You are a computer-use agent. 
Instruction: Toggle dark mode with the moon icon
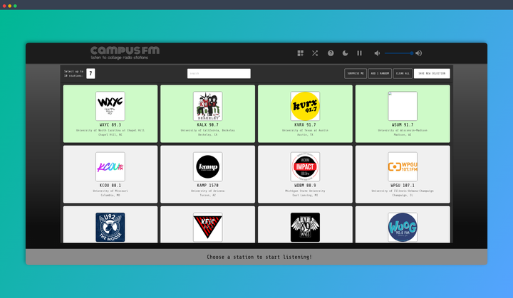[x=345, y=53]
